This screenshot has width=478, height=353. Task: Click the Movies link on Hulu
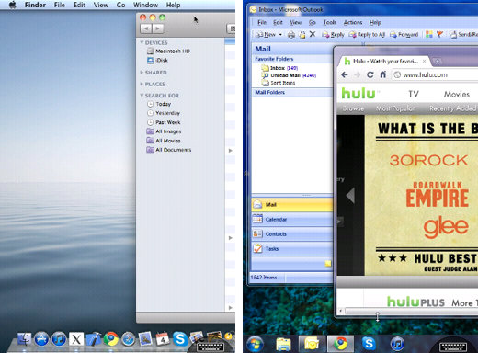tap(457, 94)
